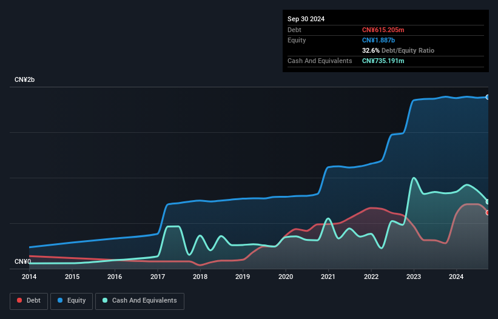Click the CN¥0 y-axis label

click(x=22, y=261)
